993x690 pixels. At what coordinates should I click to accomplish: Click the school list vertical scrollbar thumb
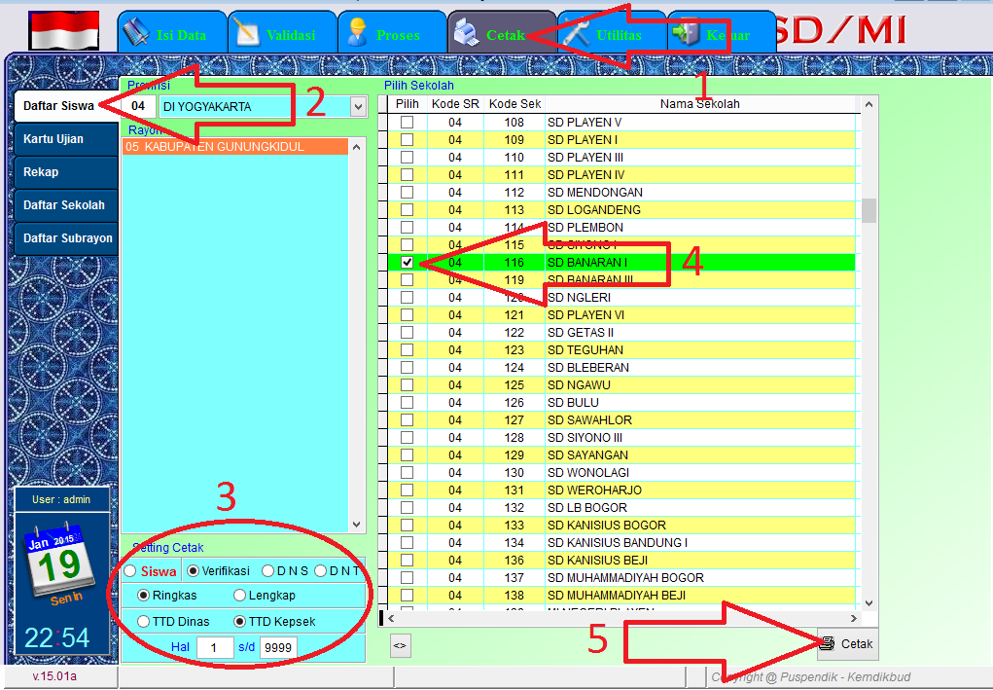pyautogui.click(x=869, y=210)
